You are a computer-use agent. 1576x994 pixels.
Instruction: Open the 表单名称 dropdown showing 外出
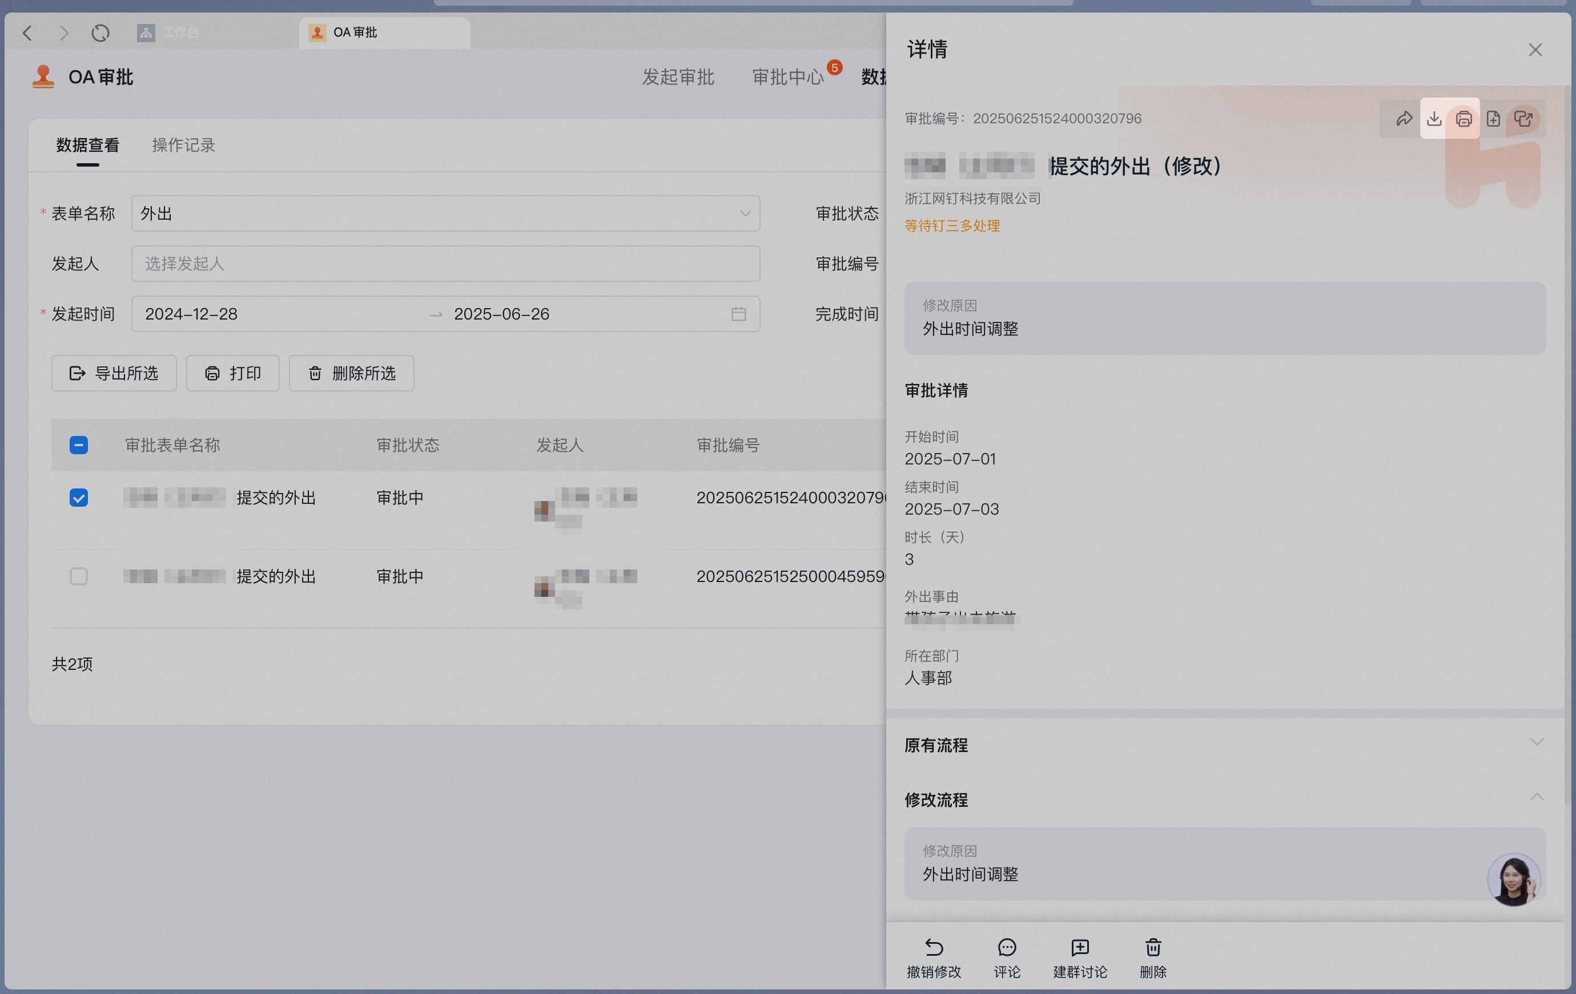coord(445,213)
